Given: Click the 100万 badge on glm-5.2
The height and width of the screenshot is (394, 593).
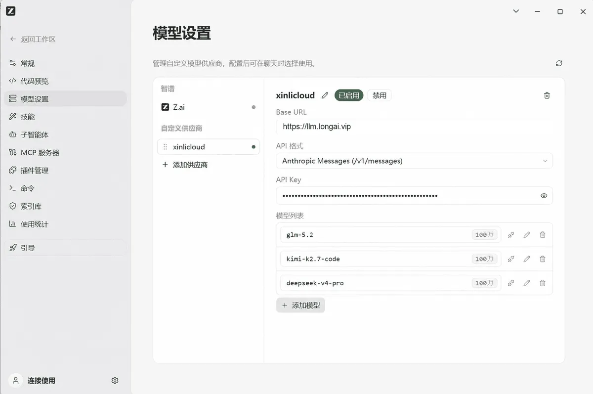Looking at the screenshot, I should pyautogui.click(x=484, y=235).
